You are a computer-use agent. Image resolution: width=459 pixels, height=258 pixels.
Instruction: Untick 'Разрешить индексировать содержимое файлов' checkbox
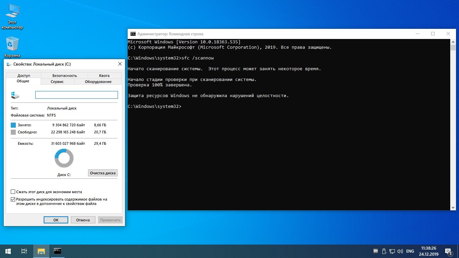[x=13, y=199]
